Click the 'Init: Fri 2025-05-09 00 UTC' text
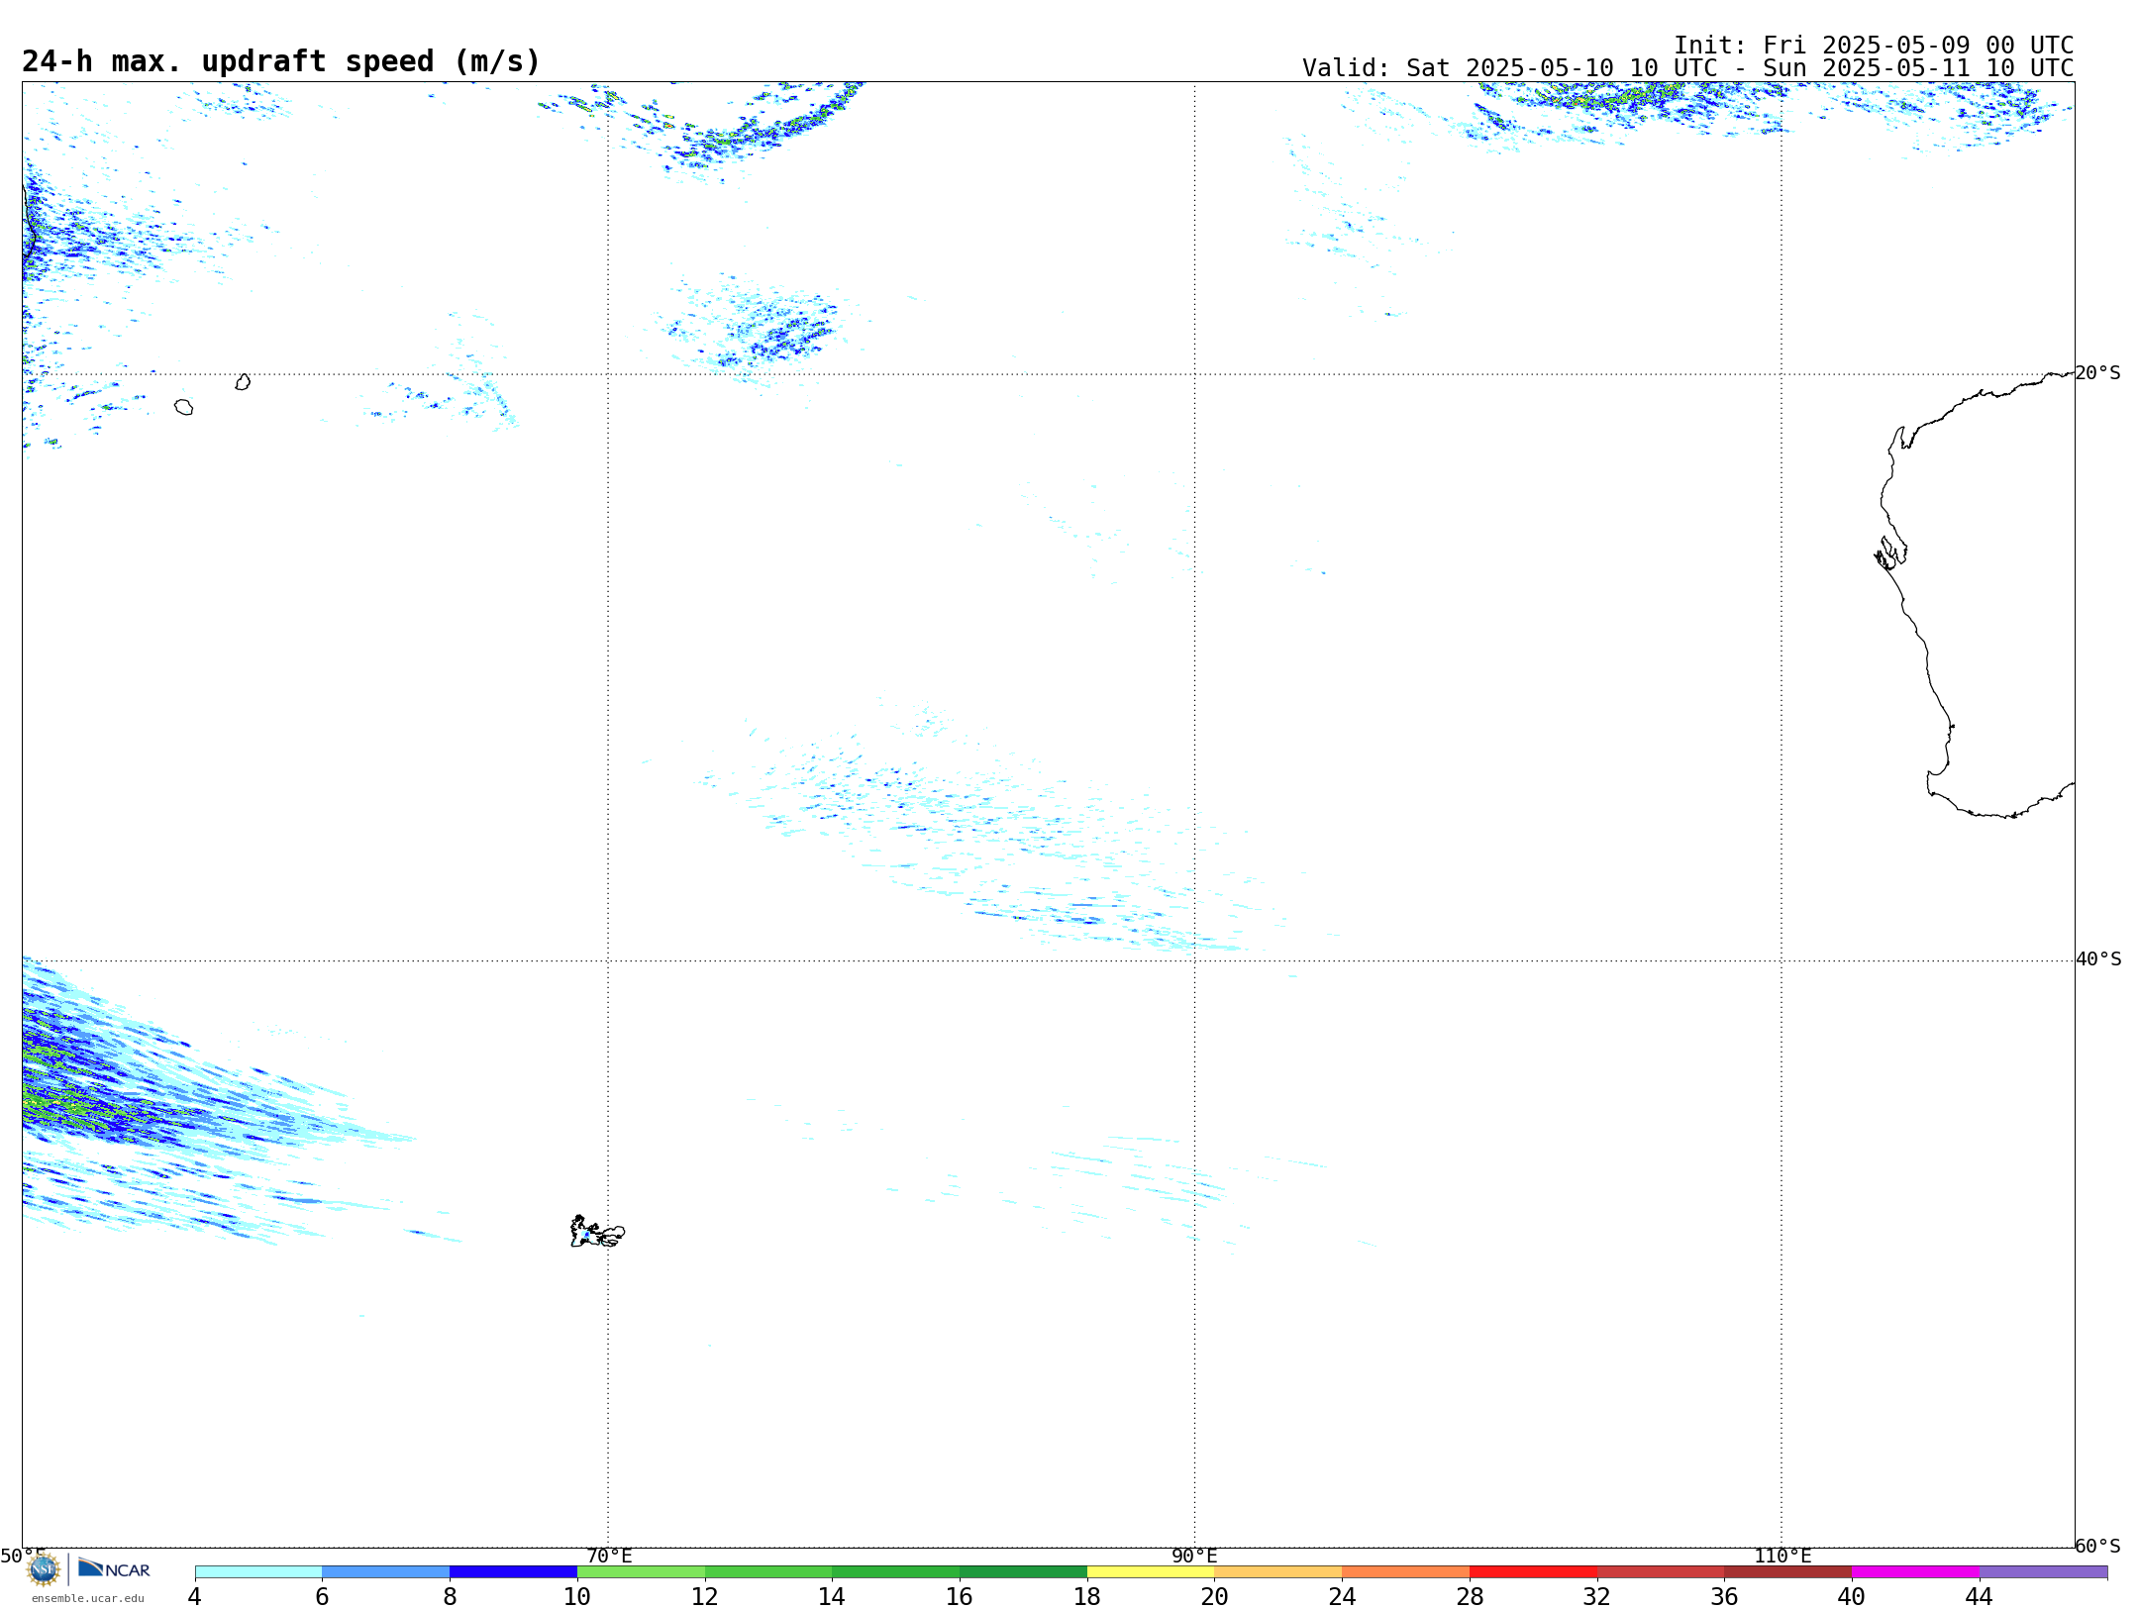This screenshot has height=1610, width=2139. click(1874, 46)
